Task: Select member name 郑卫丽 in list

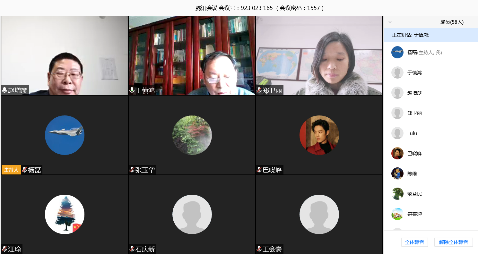Action: pos(414,113)
